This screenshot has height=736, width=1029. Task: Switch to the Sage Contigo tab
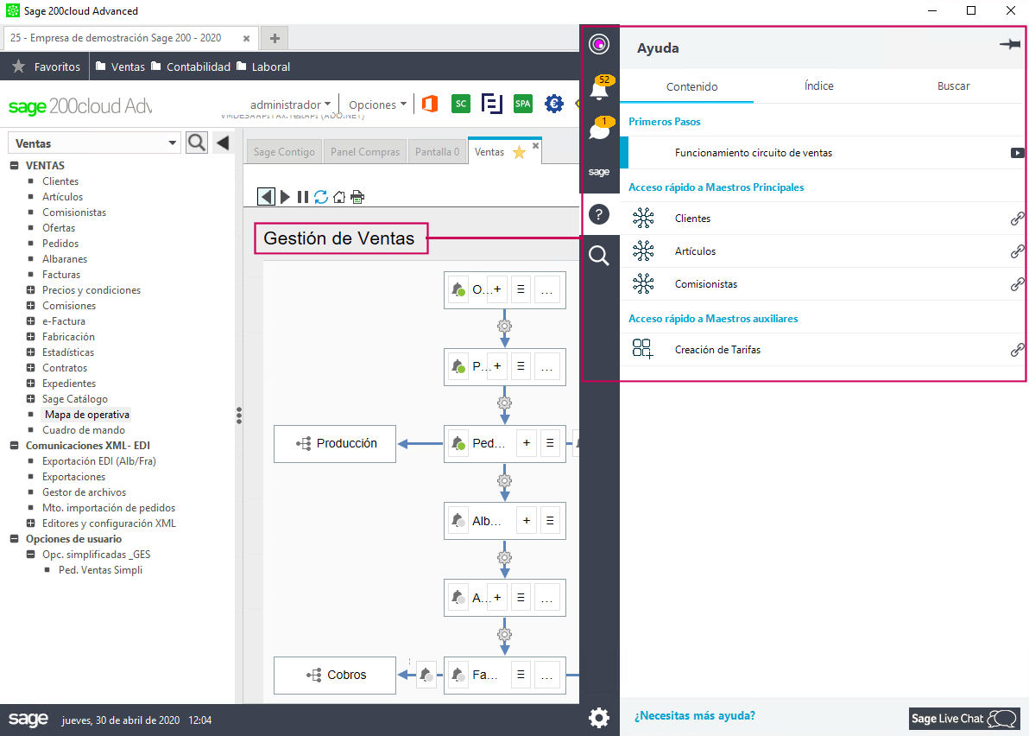(284, 152)
